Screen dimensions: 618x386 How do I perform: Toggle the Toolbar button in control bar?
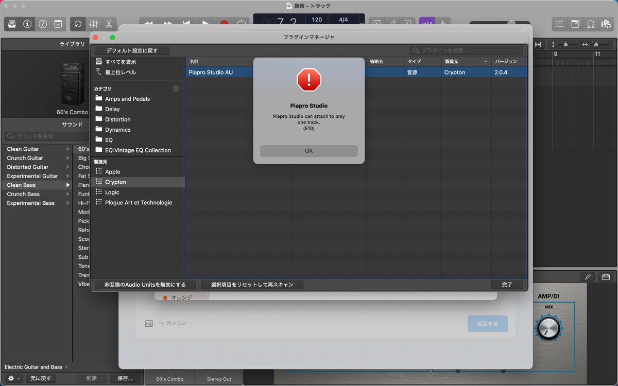[x=58, y=24]
